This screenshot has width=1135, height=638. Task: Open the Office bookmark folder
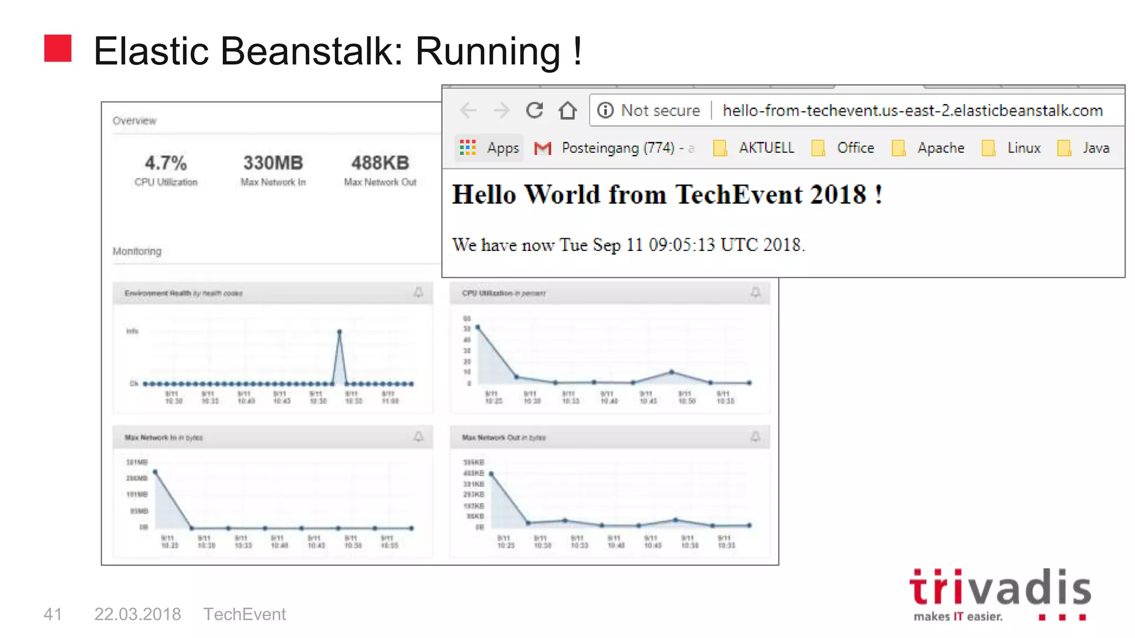point(843,148)
